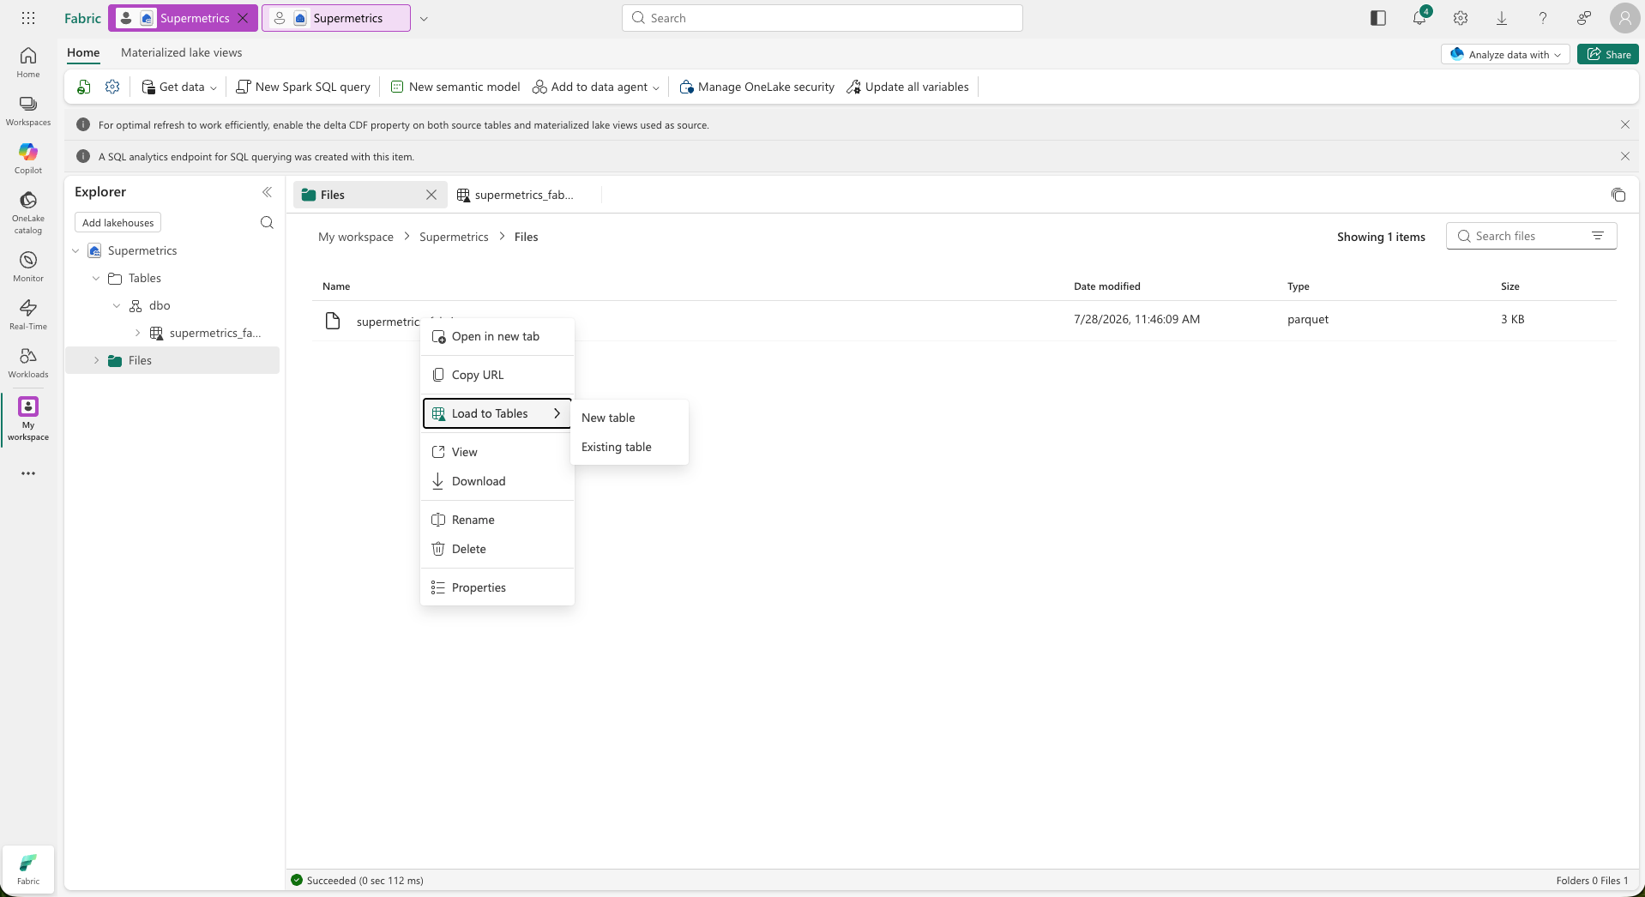Select Existing table in submenu
The width and height of the screenshot is (1645, 897).
pos(630,447)
